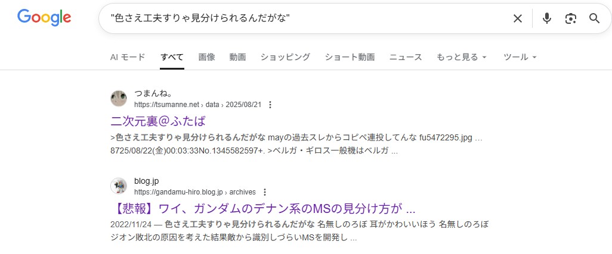
Task: Open Google Lens image search icon
Action: click(571, 18)
